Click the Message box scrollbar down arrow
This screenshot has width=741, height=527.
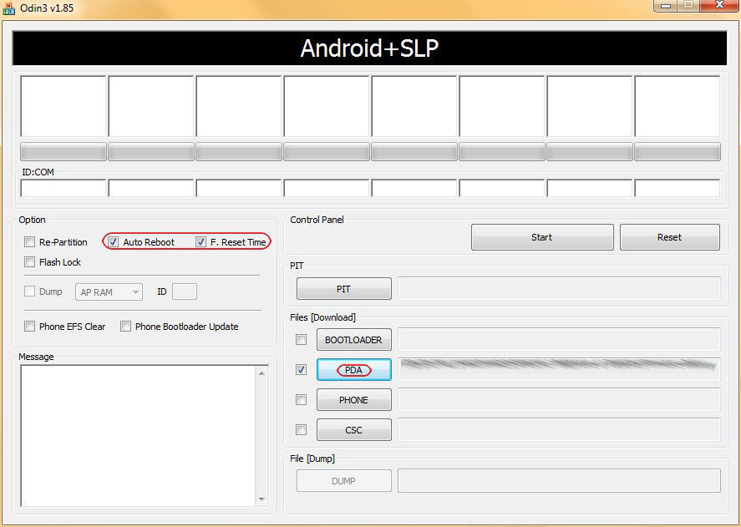click(x=261, y=499)
